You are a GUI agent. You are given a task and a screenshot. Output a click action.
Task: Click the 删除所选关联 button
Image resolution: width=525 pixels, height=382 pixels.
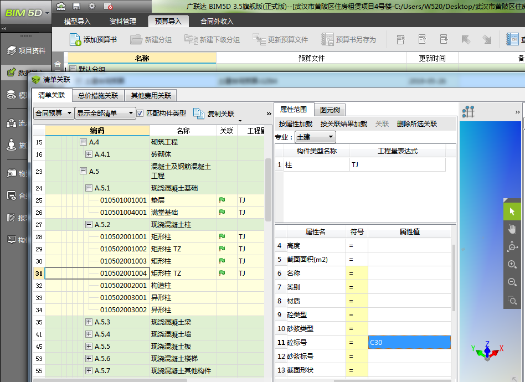pyautogui.click(x=416, y=124)
